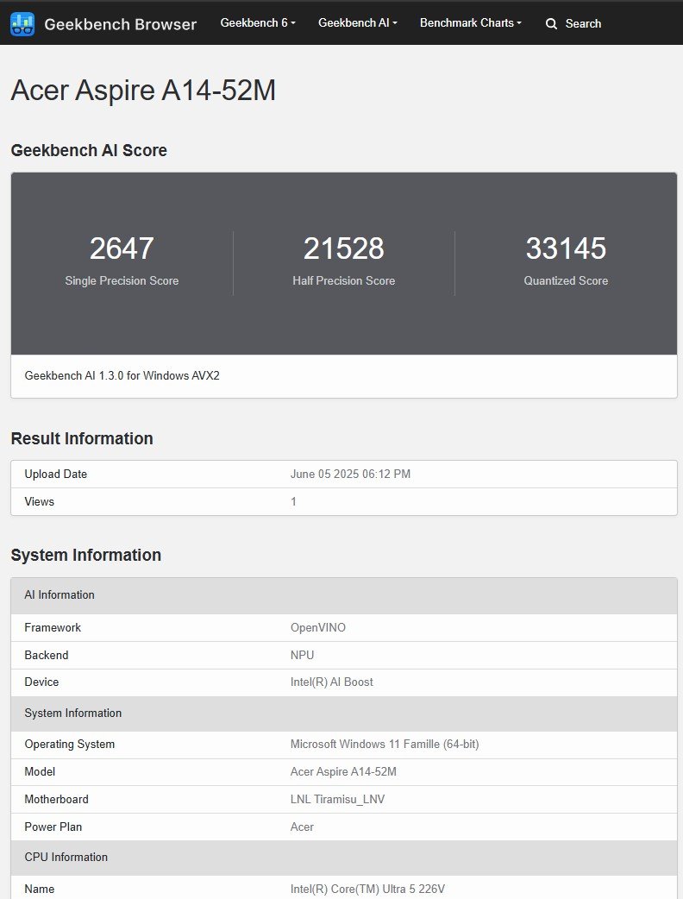Click the Upload Date row label
Viewport: 683px width, 899px height.
(x=55, y=475)
